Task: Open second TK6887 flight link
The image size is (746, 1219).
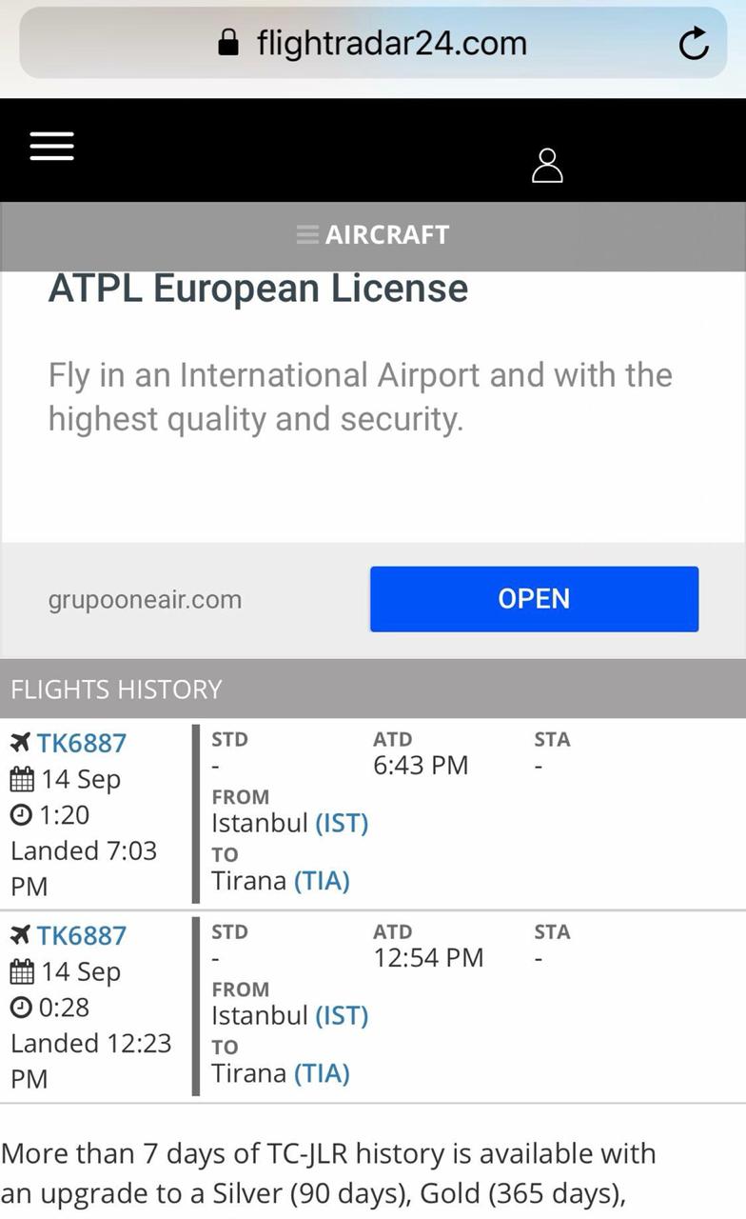Action: [x=82, y=935]
